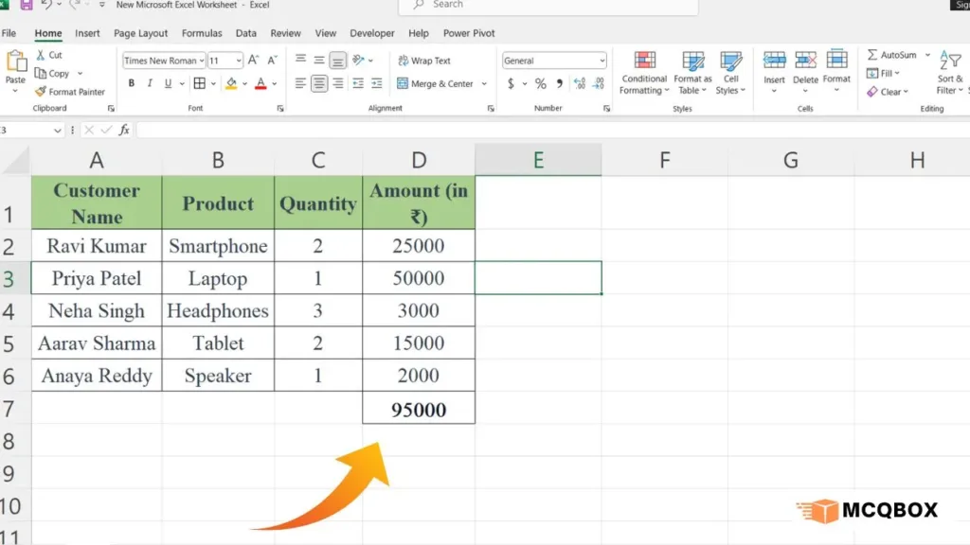The image size is (970, 545).
Task: Expand the General number format dropdown
Action: pos(602,61)
